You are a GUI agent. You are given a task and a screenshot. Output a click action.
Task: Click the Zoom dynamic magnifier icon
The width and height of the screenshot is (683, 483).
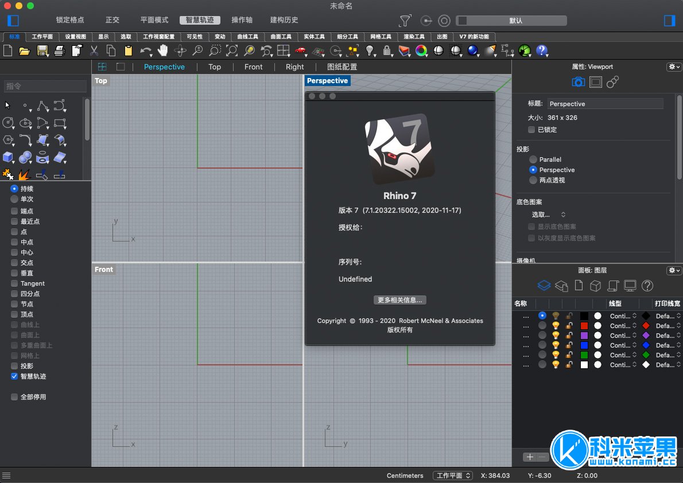tap(197, 50)
